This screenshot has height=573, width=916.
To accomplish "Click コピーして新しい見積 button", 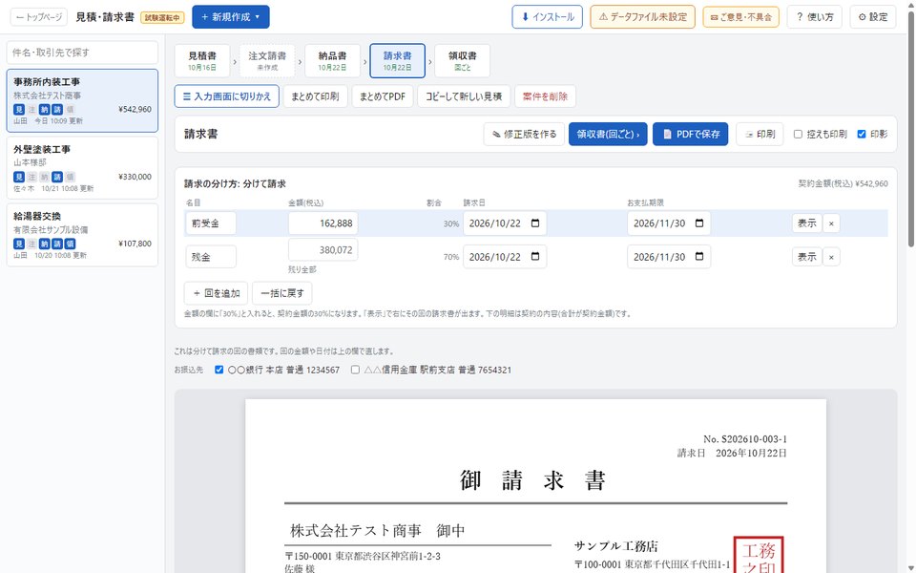I will click(x=464, y=96).
